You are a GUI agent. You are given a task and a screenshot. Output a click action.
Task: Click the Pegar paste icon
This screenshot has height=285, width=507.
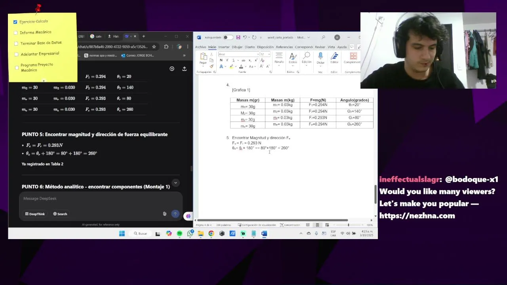pos(203,56)
